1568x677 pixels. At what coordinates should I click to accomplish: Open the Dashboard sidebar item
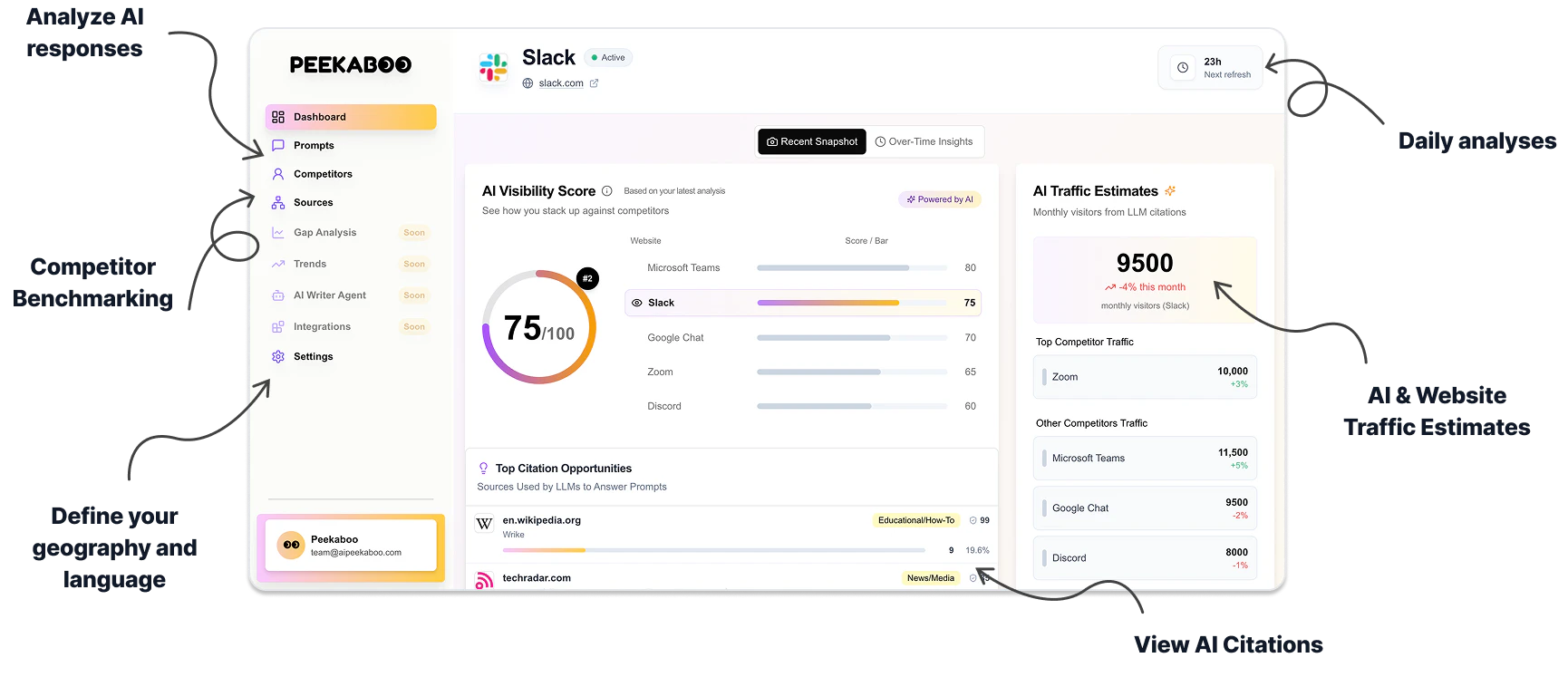coord(351,117)
